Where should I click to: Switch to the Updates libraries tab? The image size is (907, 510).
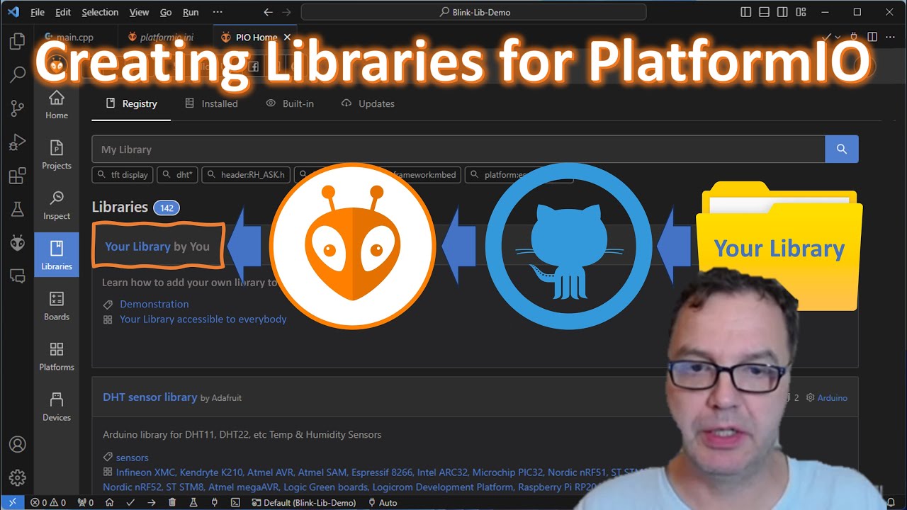pos(367,103)
